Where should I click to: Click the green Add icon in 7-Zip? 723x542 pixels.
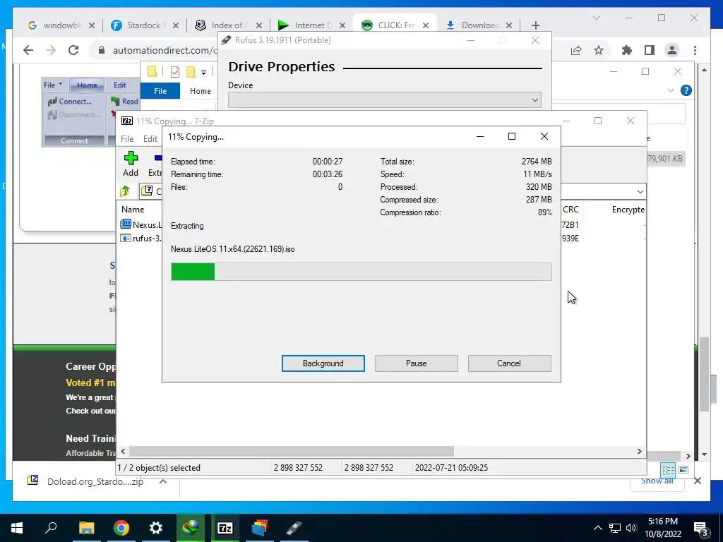coord(131,158)
